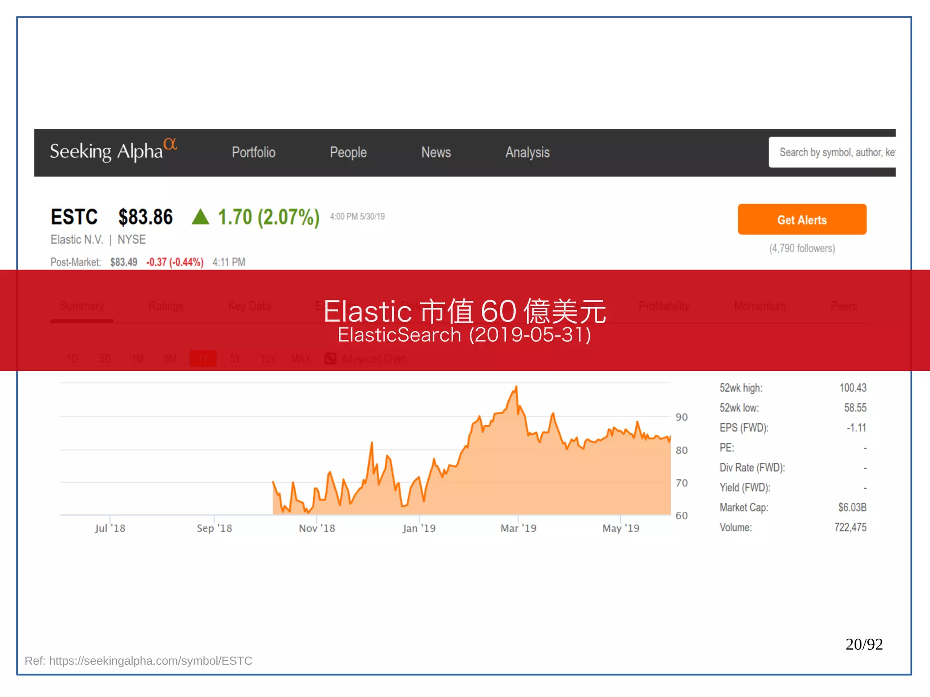The image size is (930, 697).
Task: Click the March 2019 price peak
Action: point(516,387)
